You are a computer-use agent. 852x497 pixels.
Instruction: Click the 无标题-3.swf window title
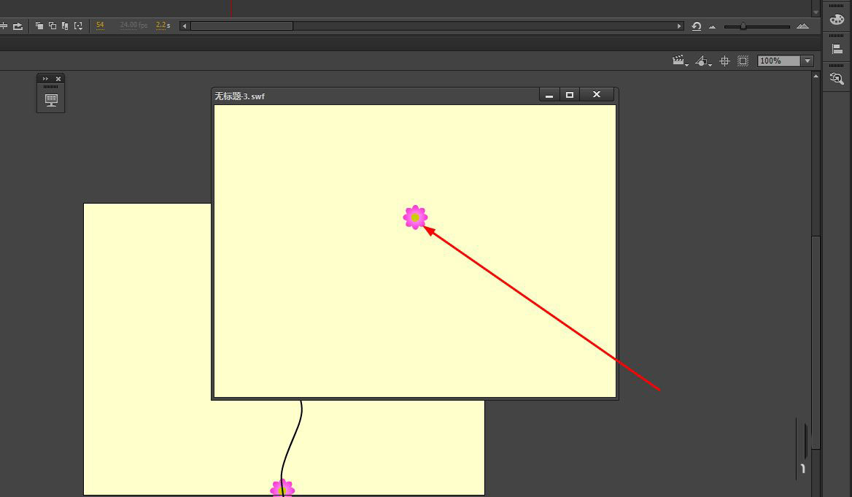point(239,96)
